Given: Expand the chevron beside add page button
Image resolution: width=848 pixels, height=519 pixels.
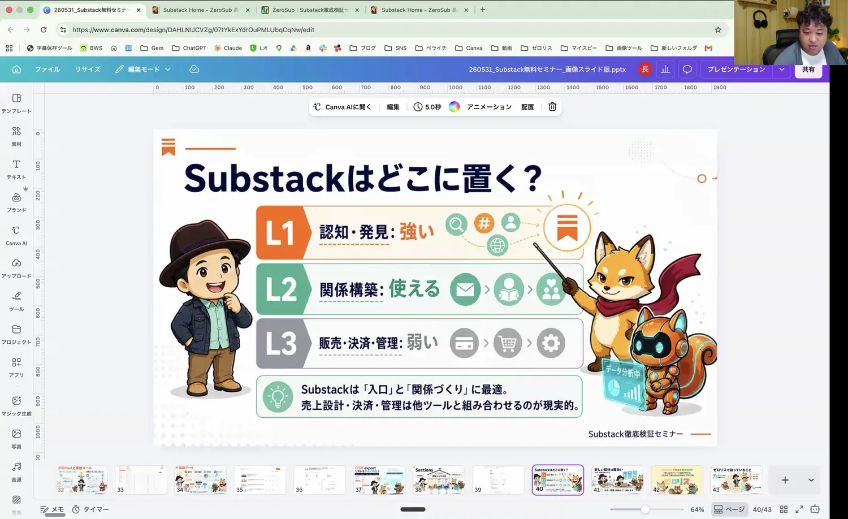Looking at the screenshot, I should [811, 480].
